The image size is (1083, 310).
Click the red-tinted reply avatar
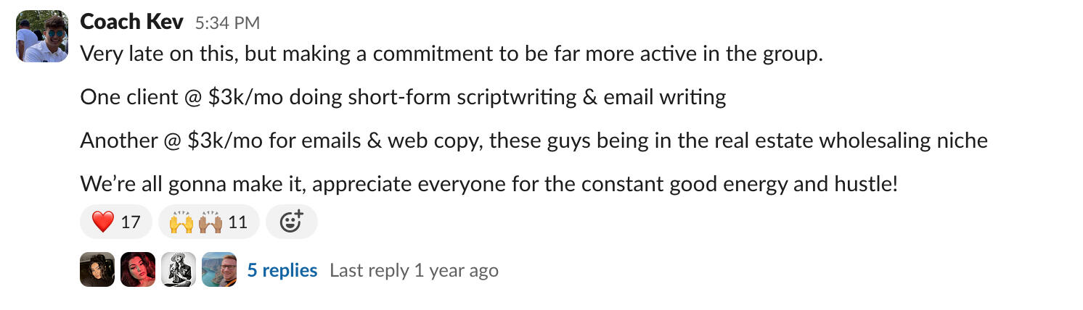138,270
